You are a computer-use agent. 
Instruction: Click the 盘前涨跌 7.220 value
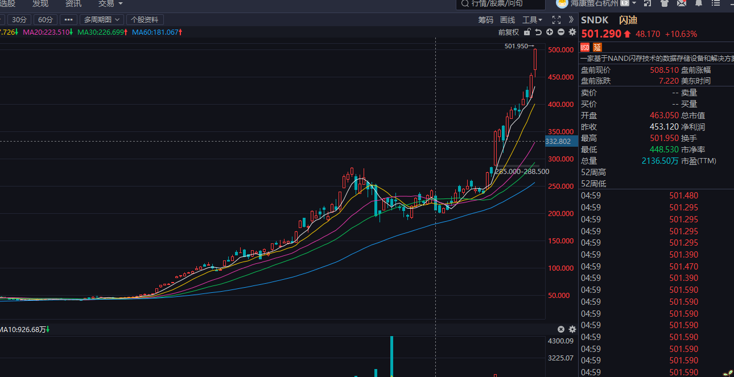tap(669, 81)
